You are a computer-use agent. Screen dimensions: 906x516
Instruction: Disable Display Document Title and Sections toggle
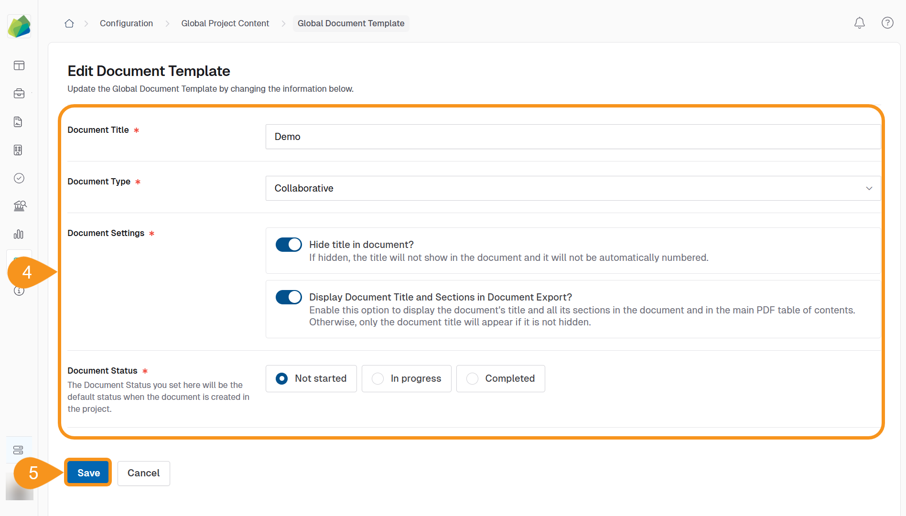pos(289,297)
